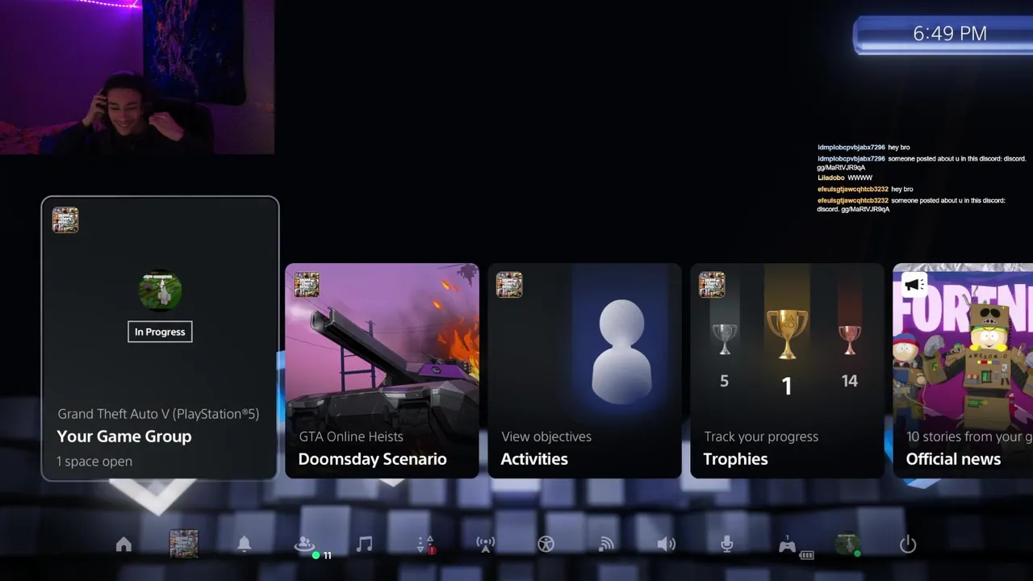Open the Power icon
The image size is (1033, 581).
coord(908,545)
